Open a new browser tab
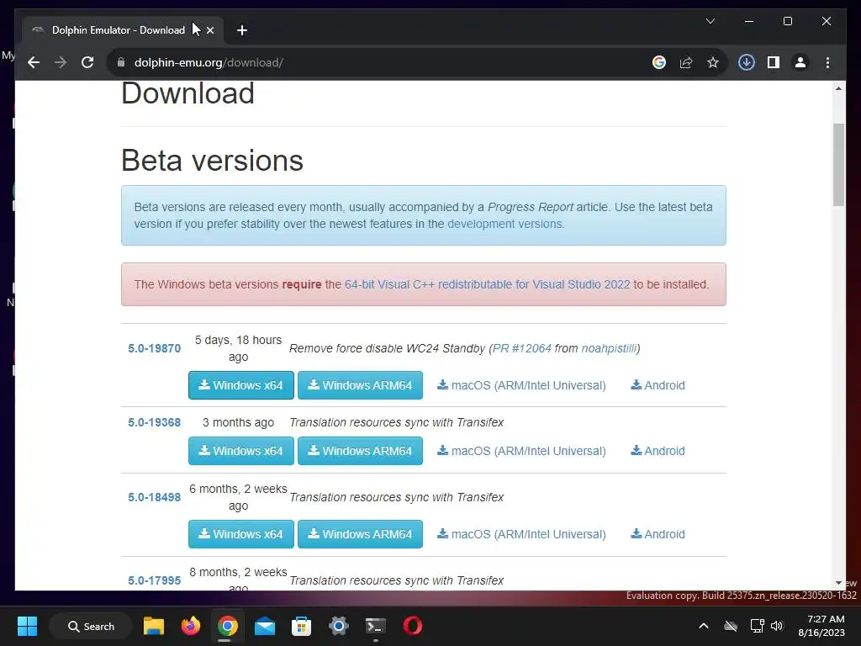Image resolution: width=861 pixels, height=646 pixels. pos(241,30)
